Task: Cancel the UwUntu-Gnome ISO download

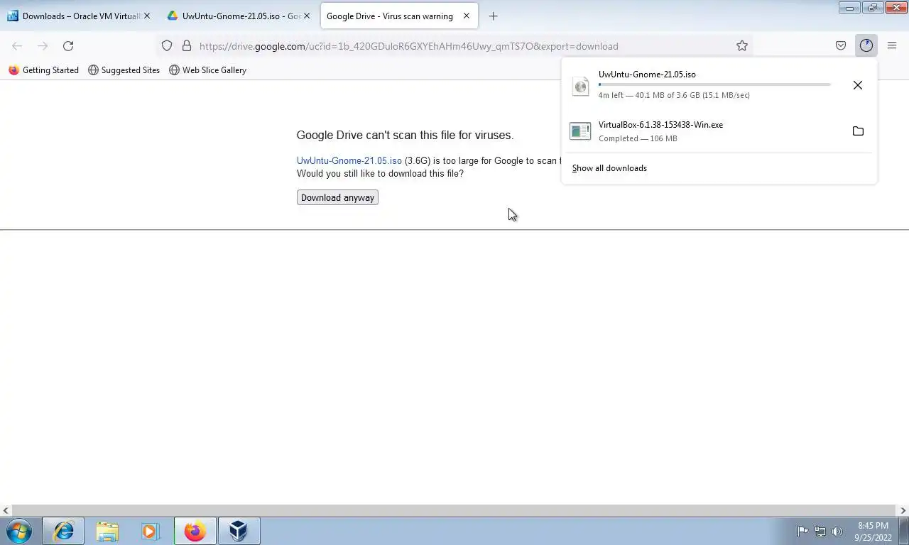Action: (858, 85)
